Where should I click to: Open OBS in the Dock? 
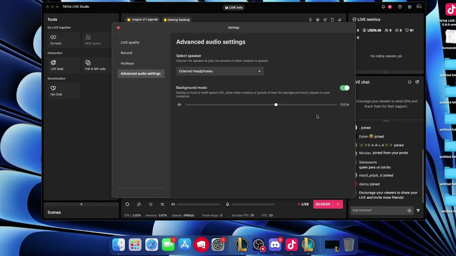click(259, 245)
